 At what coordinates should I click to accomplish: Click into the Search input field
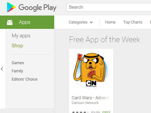pos(109,7)
